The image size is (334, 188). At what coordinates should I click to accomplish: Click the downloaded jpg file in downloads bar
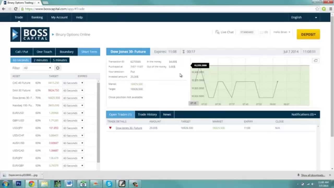[20, 175]
